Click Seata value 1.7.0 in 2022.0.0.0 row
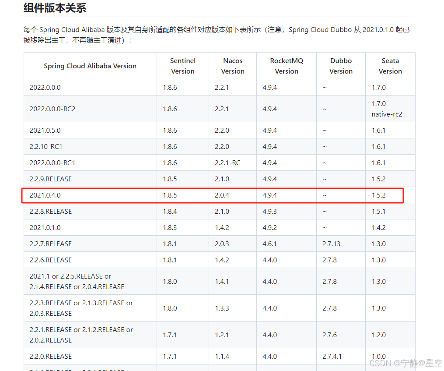The width and height of the screenshot is (444, 371). coord(378,87)
